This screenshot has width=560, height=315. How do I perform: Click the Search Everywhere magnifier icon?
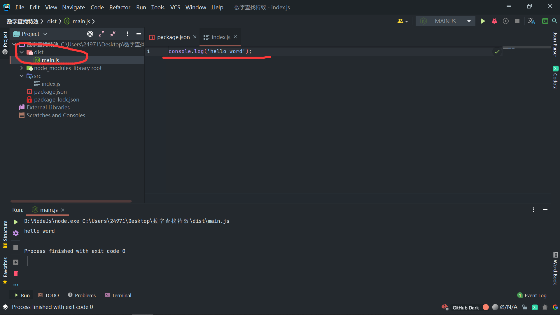coord(554,21)
